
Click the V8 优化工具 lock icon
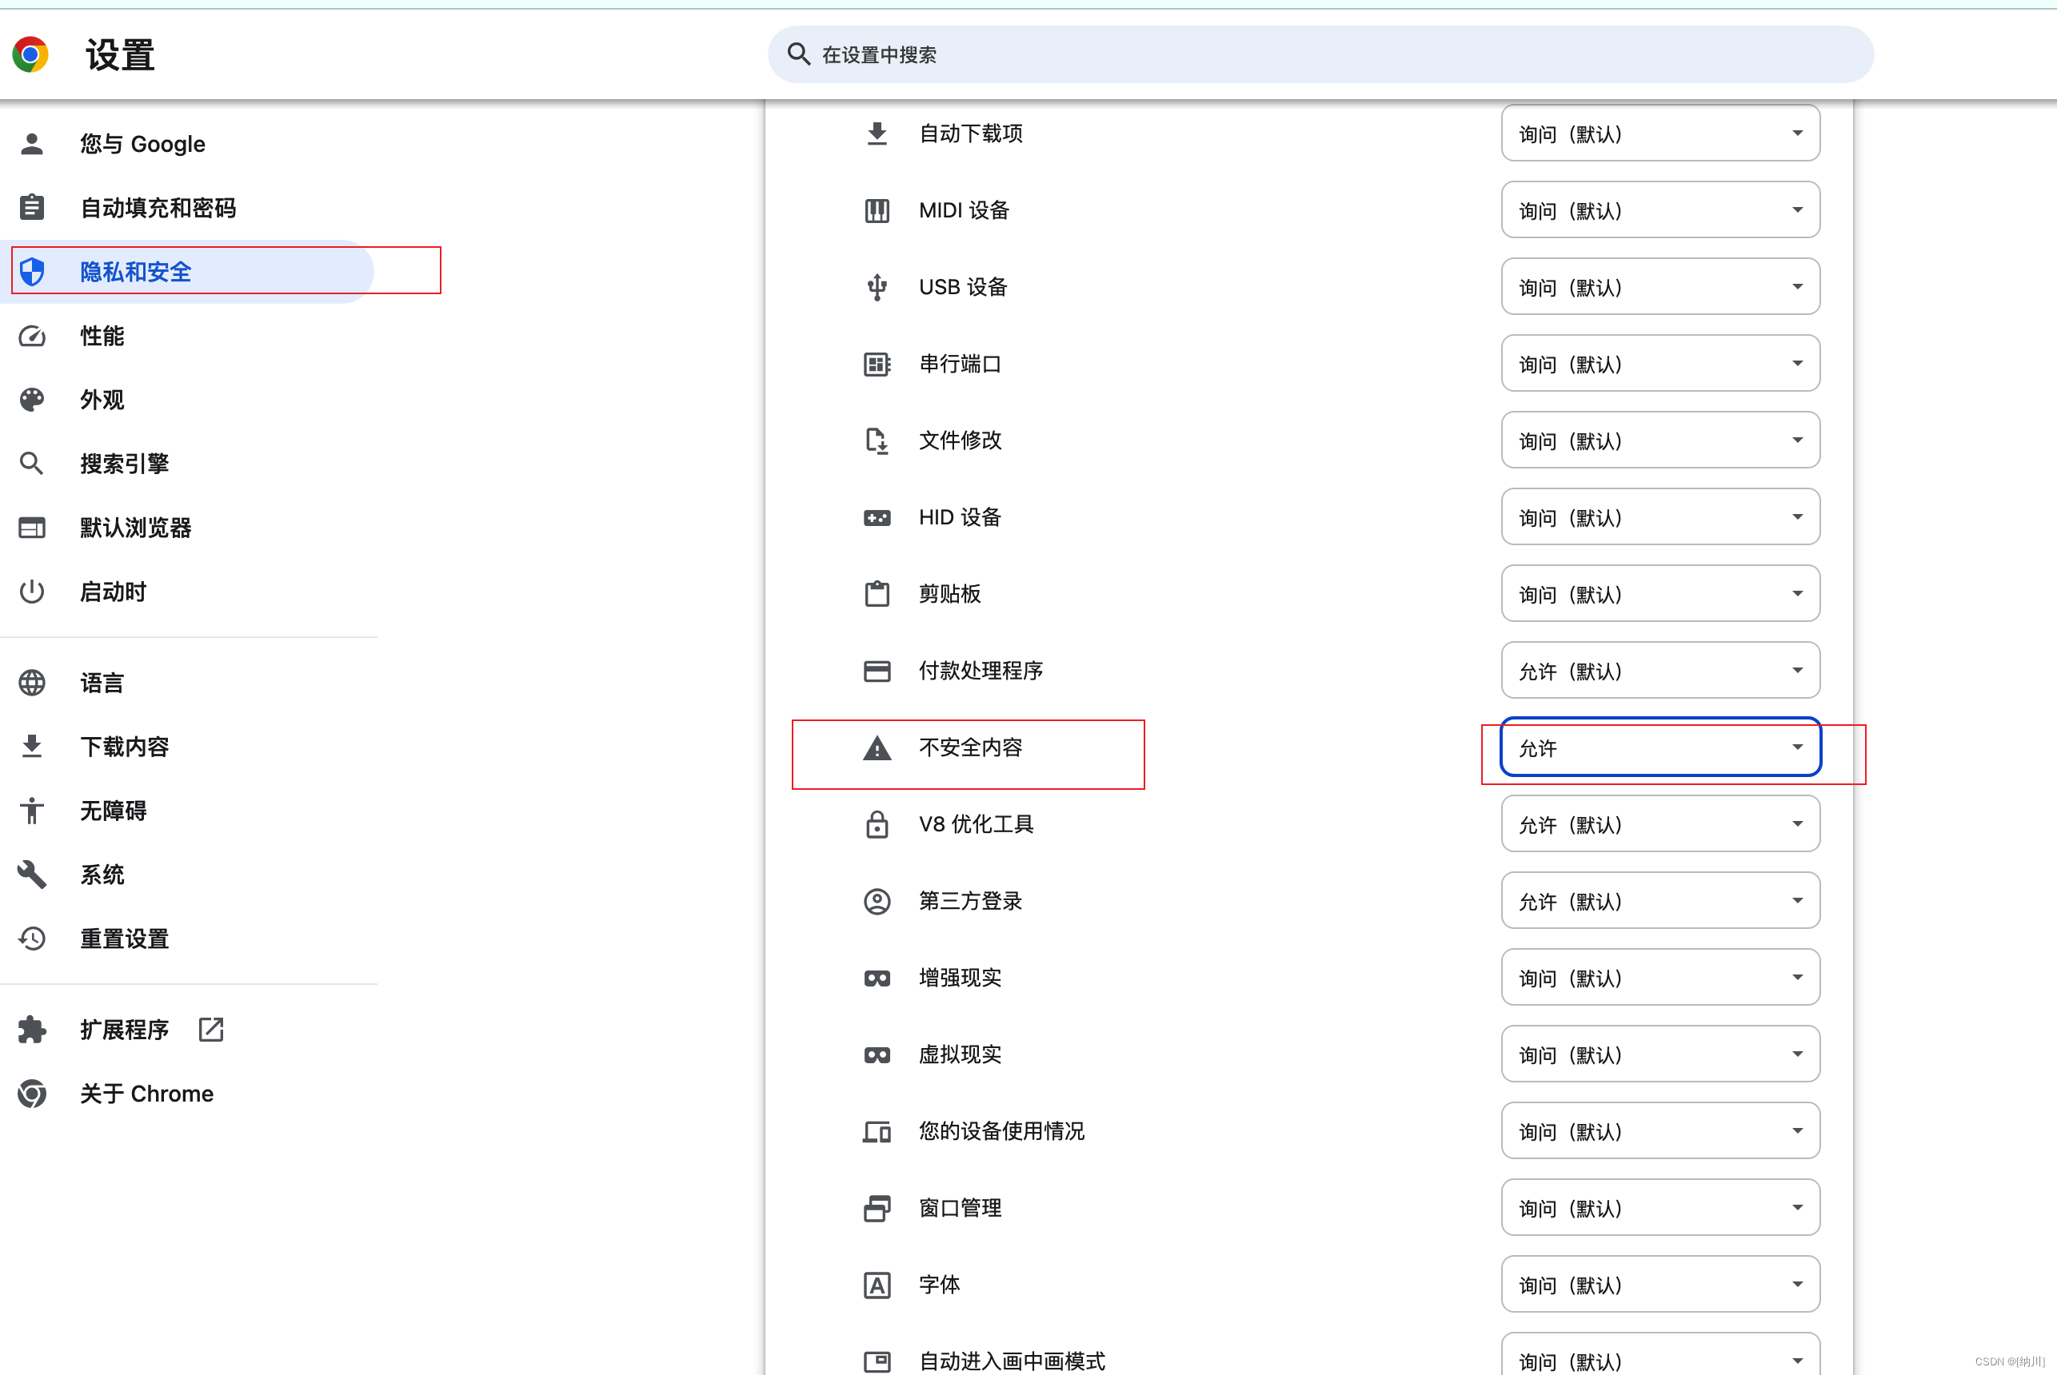877,824
